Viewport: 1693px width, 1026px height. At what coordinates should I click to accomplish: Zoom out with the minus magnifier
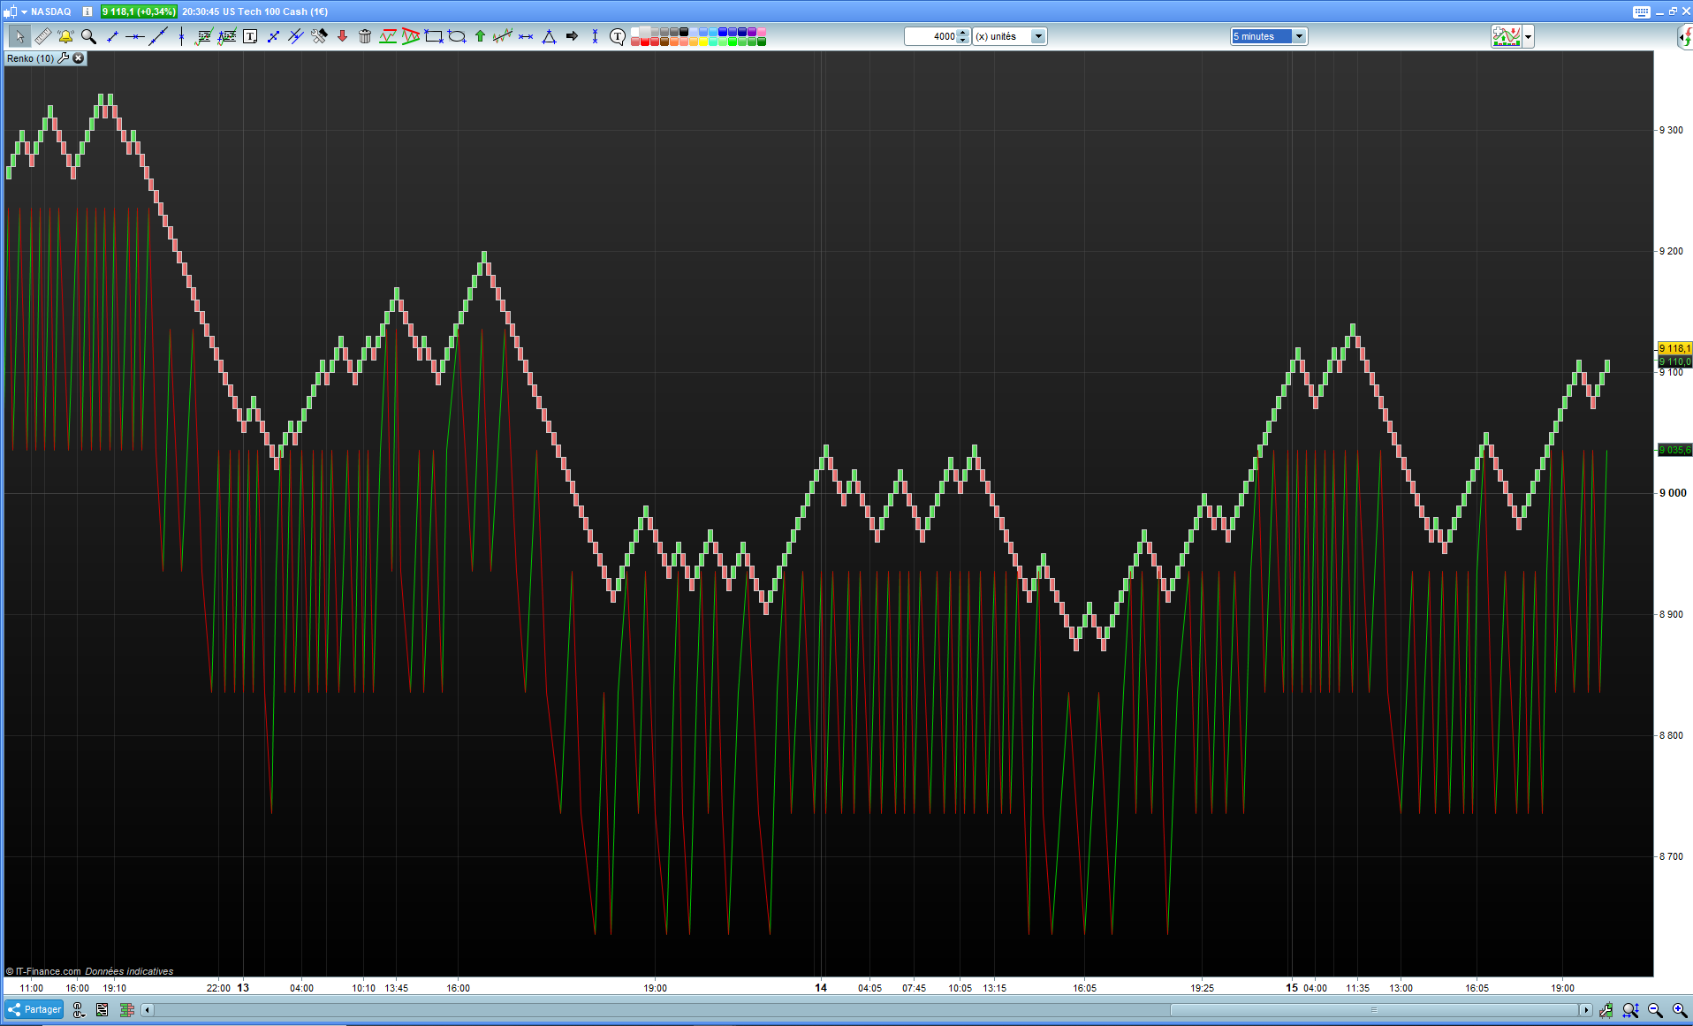tap(1655, 1010)
